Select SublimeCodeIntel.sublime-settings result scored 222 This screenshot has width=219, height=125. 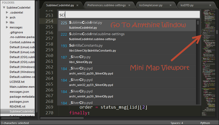coord(127,37)
